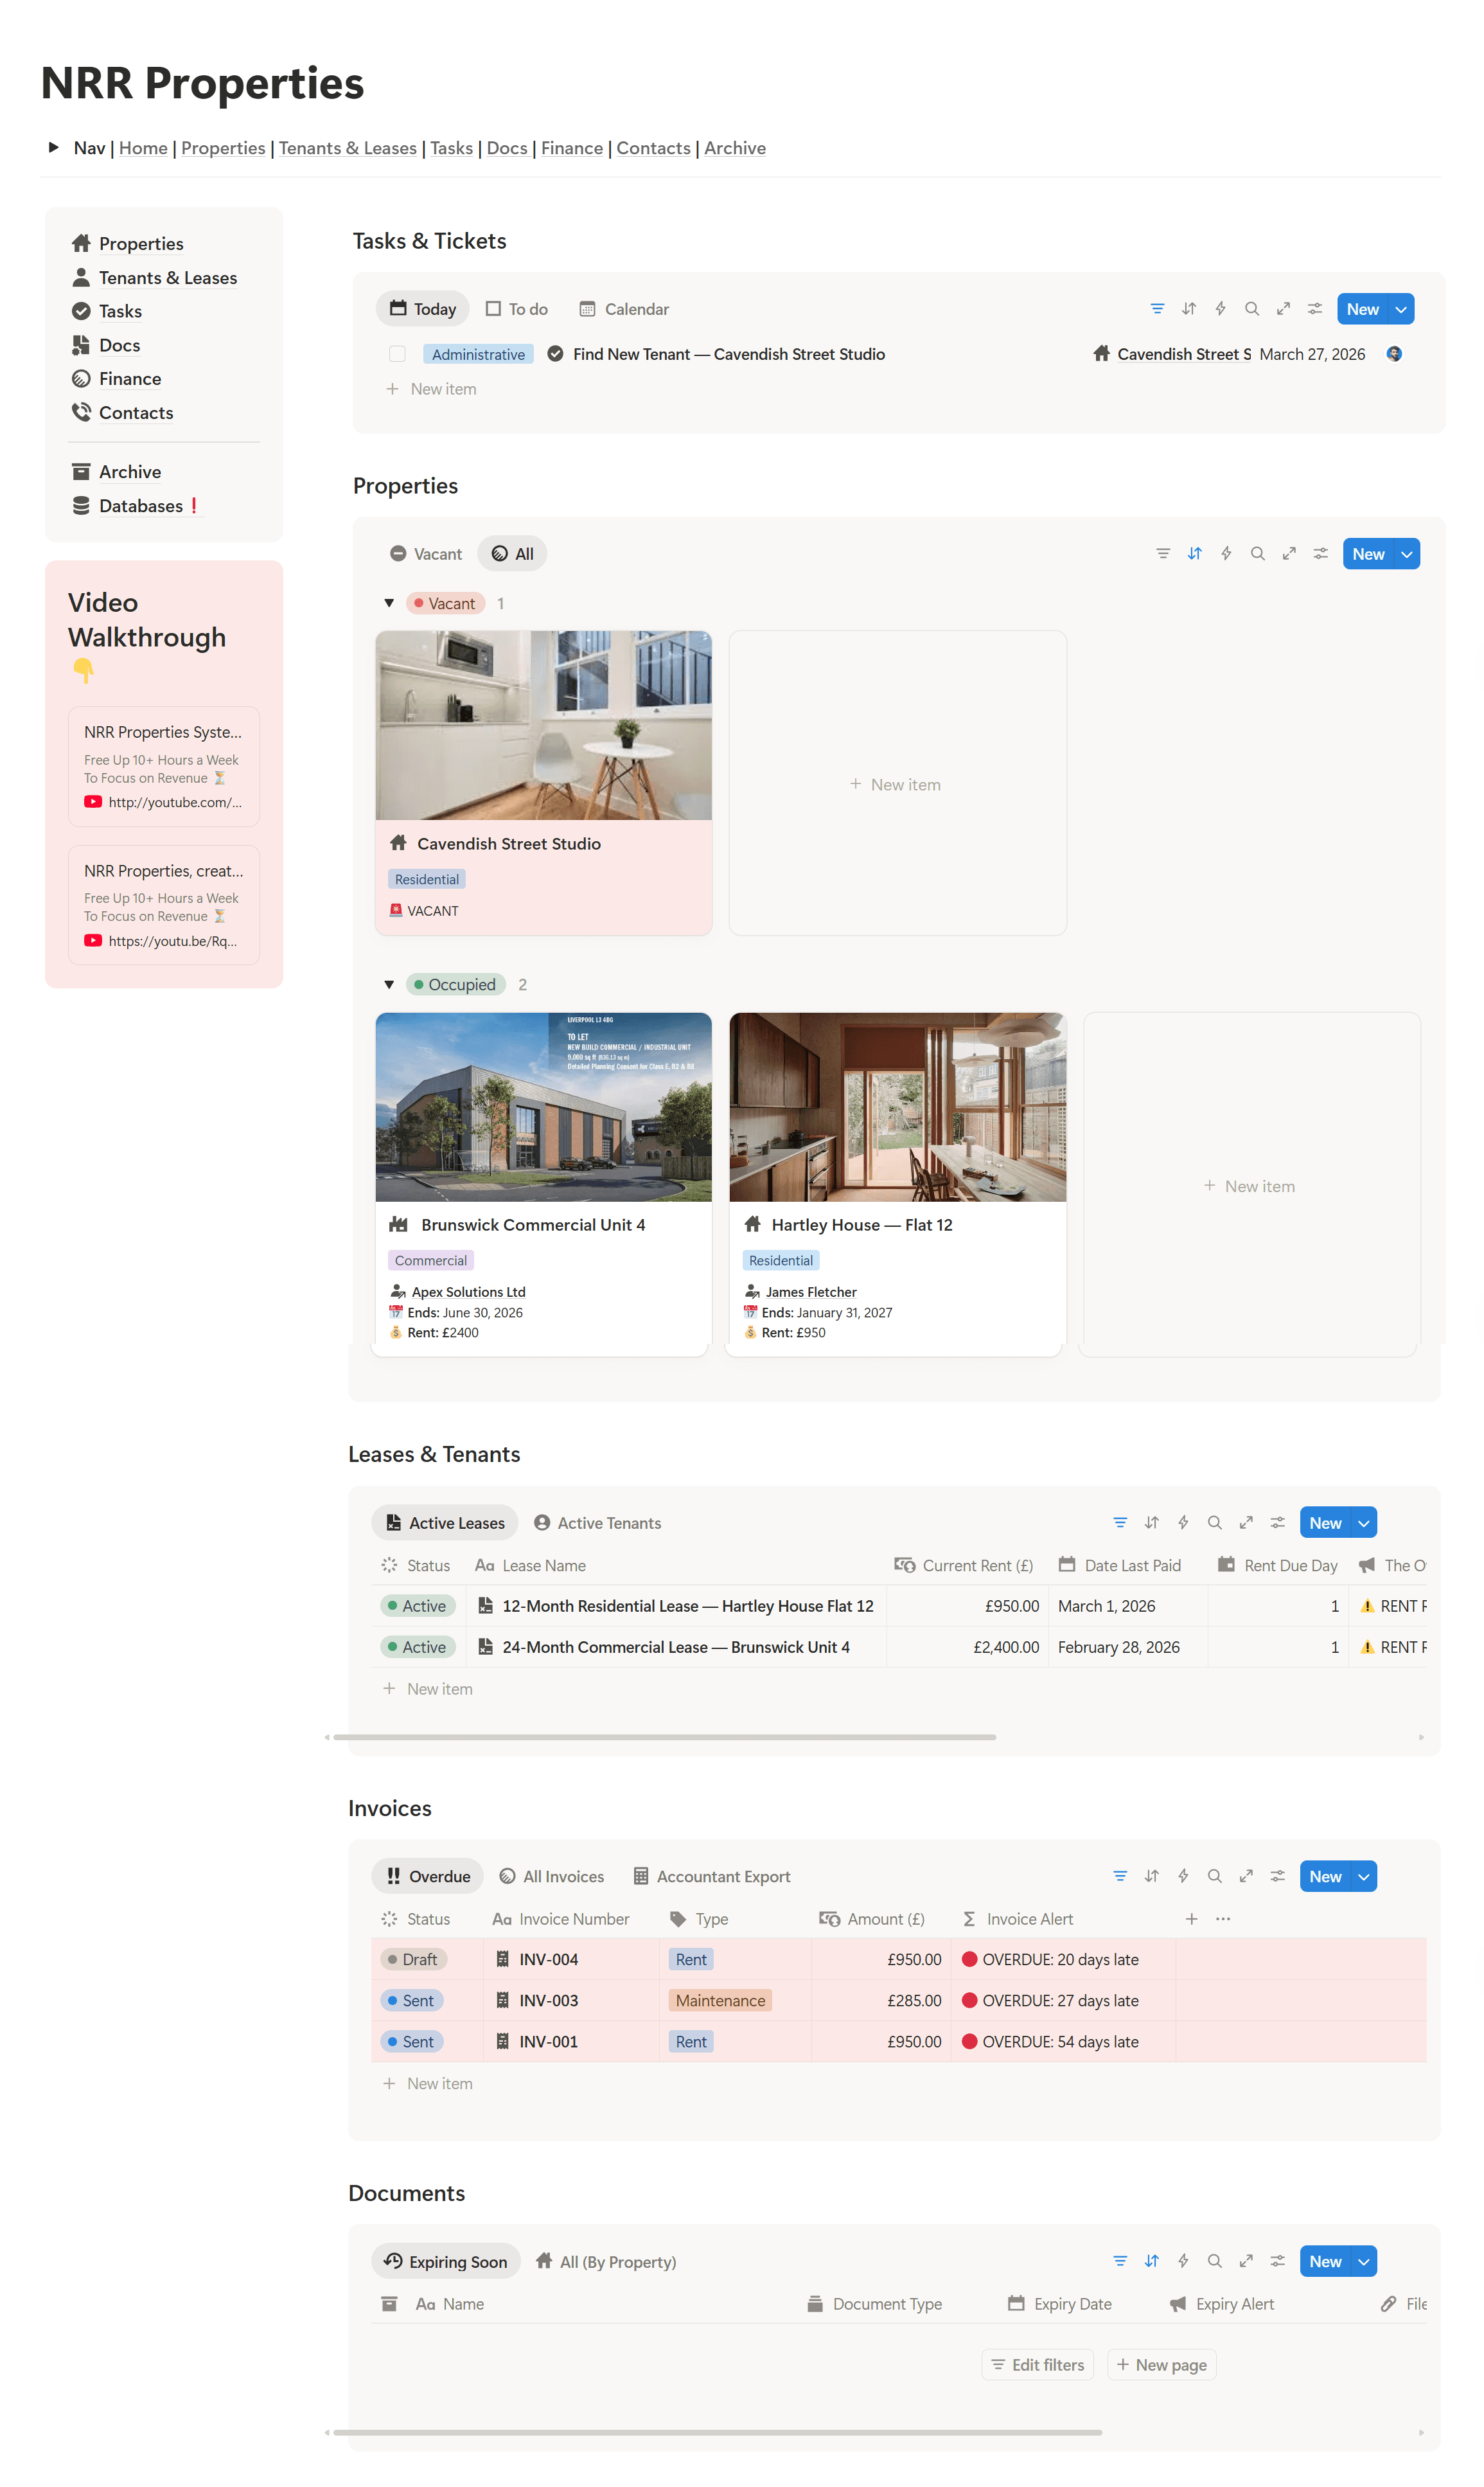Expand the Nav toggle triangle
1484x2487 pixels.
(x=54, y=148)
